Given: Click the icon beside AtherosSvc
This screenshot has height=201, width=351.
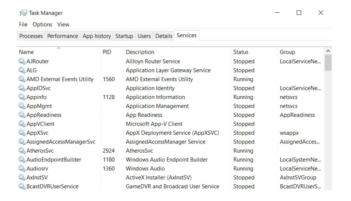Looking at the screenshot, I should pyautogui.click(x=21, y=151).
